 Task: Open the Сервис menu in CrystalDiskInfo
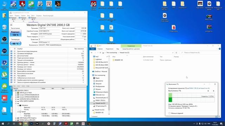pos(23,15)
